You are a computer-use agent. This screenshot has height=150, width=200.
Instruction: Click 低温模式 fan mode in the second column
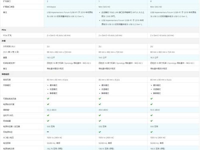[105, 89]
